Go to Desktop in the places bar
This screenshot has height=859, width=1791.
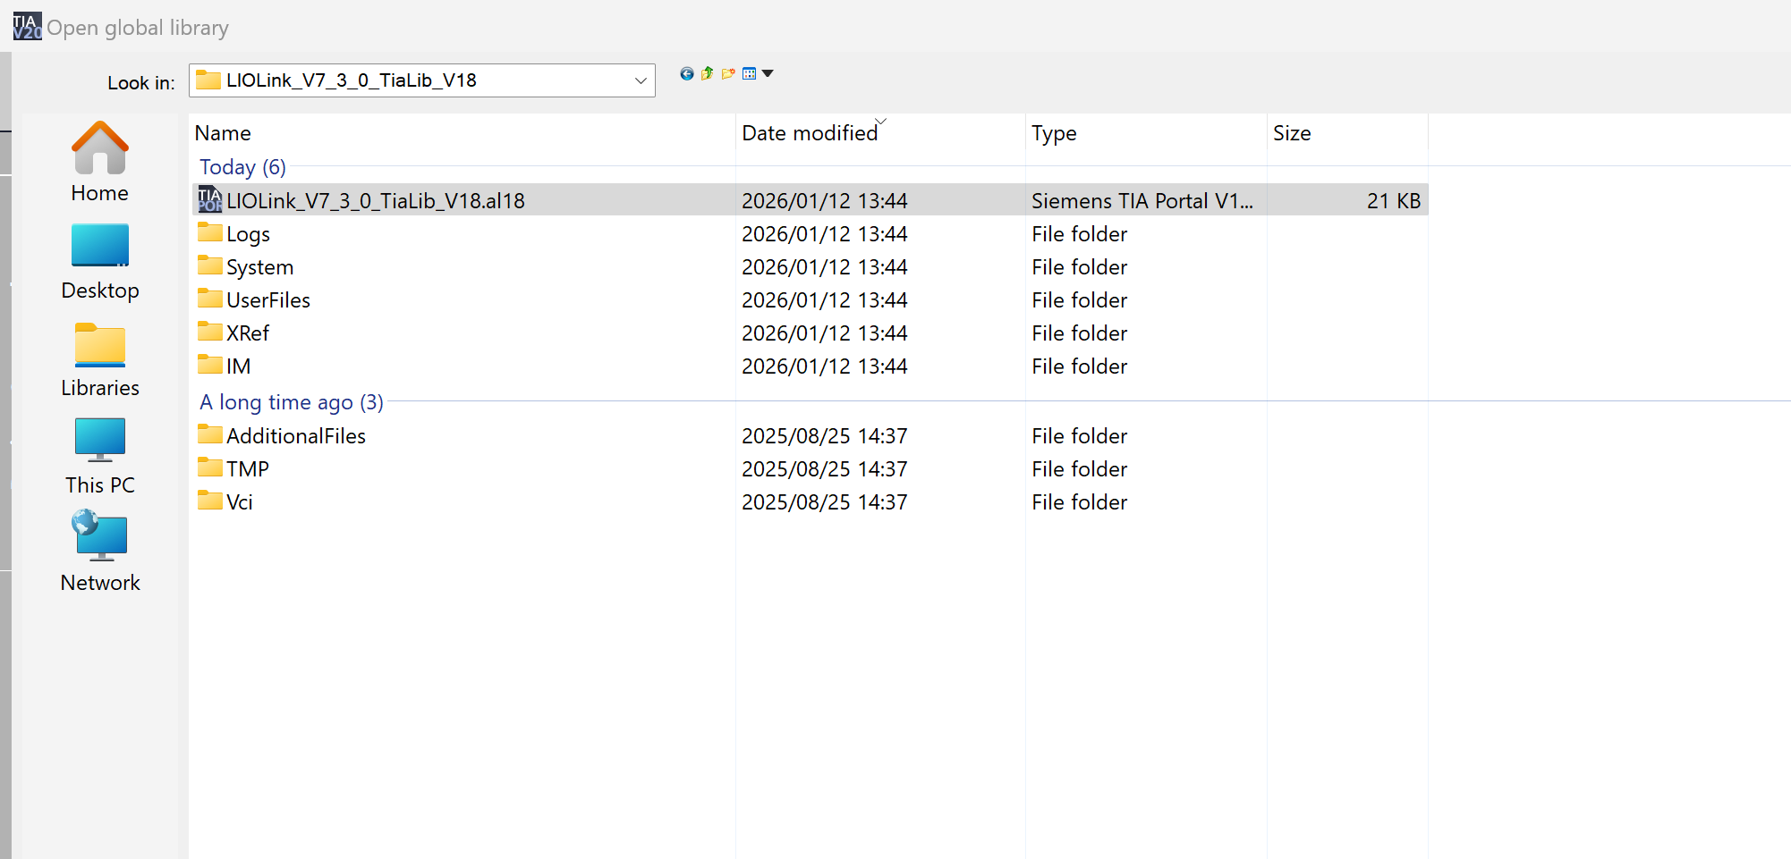100,261
